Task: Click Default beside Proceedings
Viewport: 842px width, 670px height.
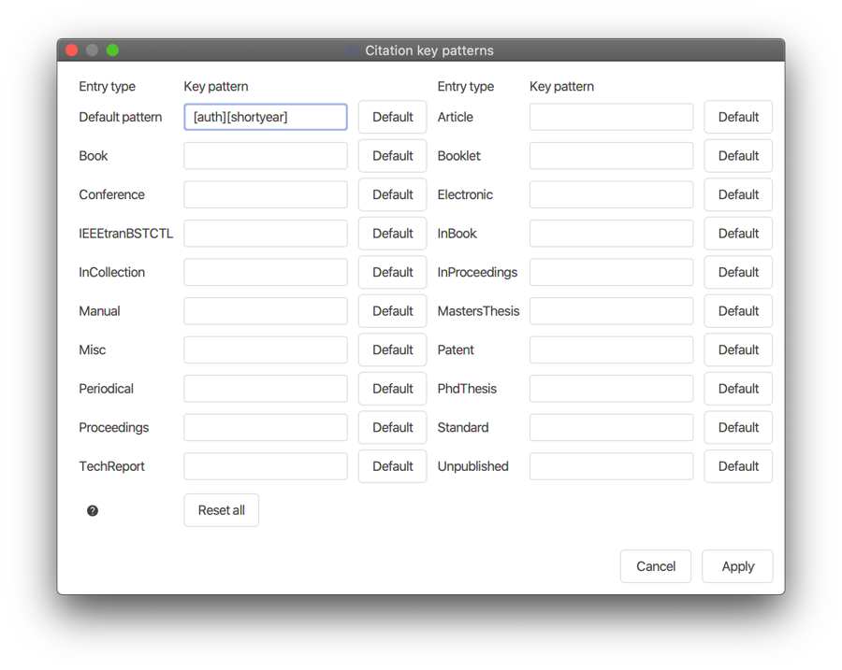Action: (392, 427)
